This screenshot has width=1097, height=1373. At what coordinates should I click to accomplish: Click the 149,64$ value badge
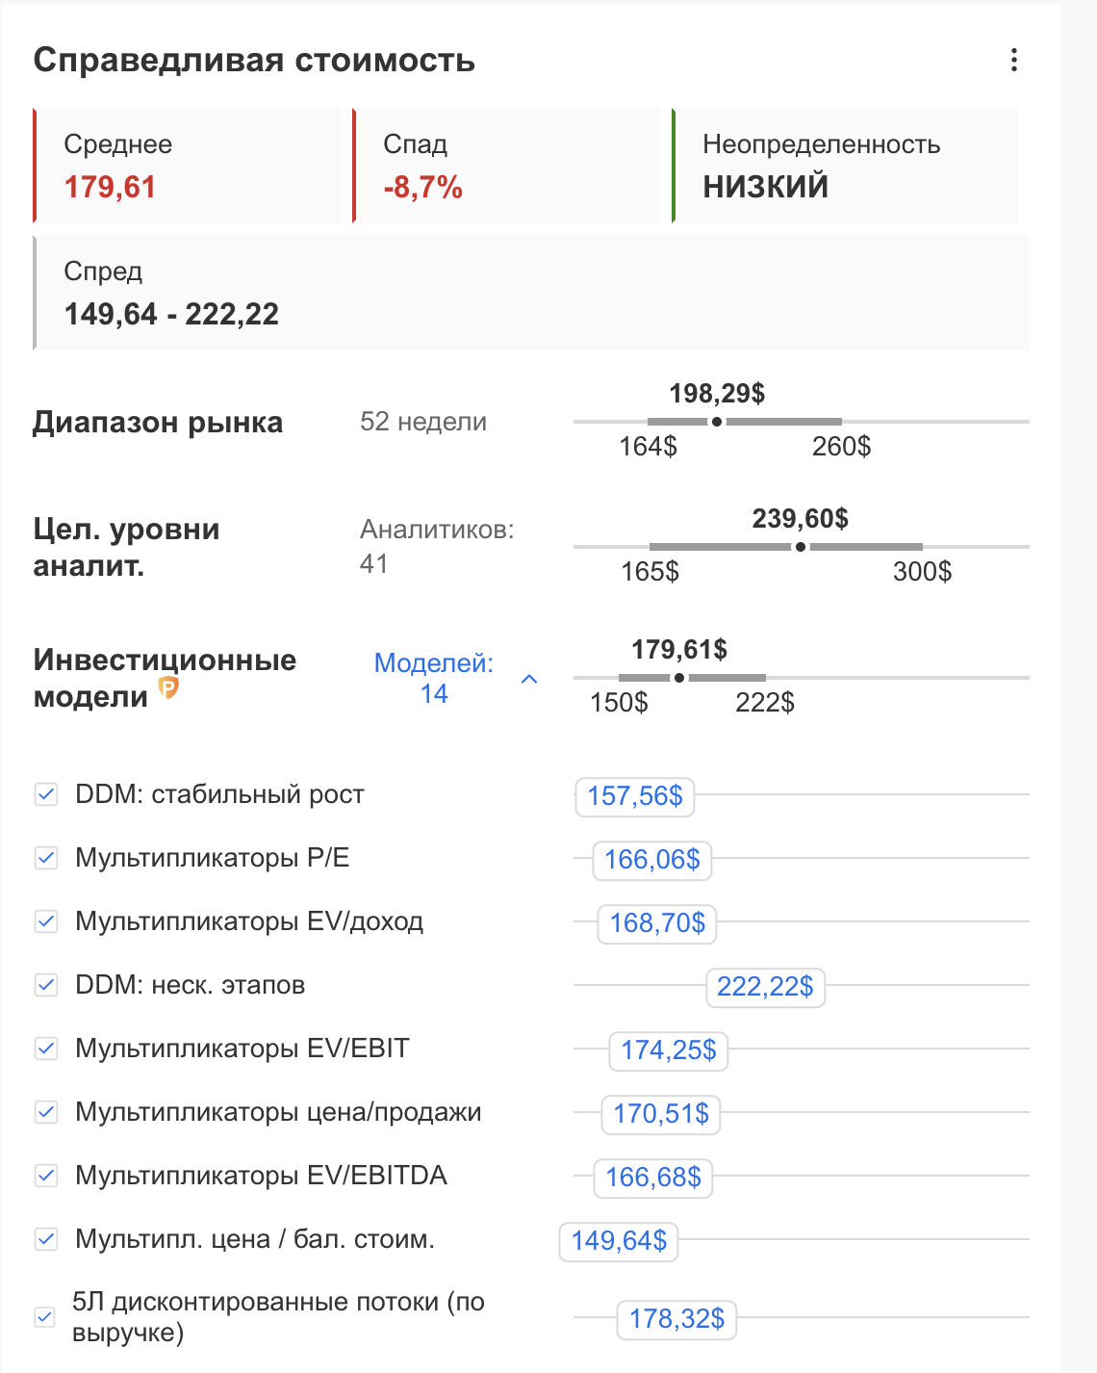click(x=619, y=1241)
